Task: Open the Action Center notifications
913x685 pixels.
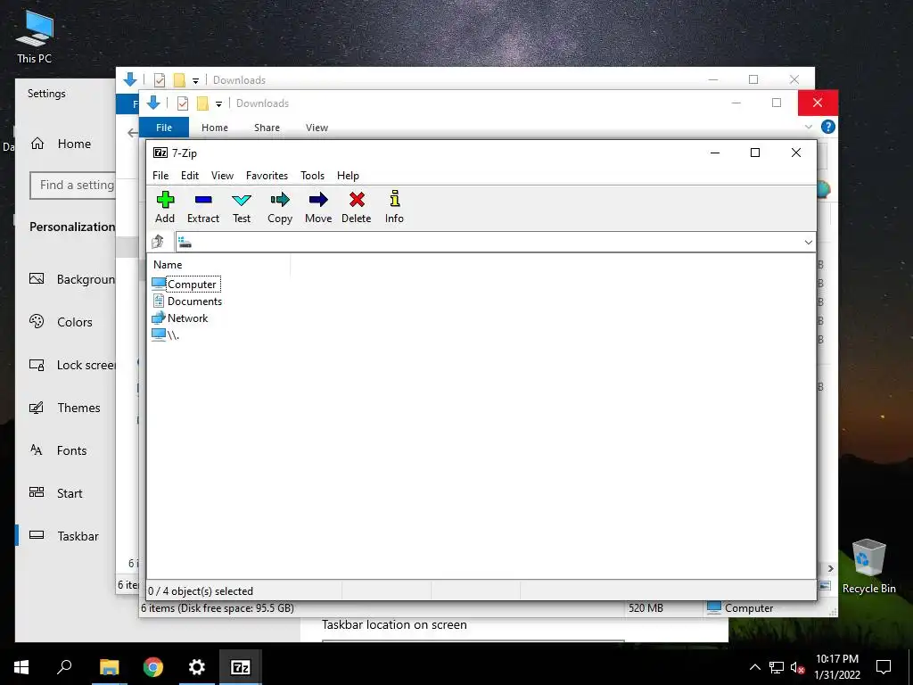Action: [884, 667]
